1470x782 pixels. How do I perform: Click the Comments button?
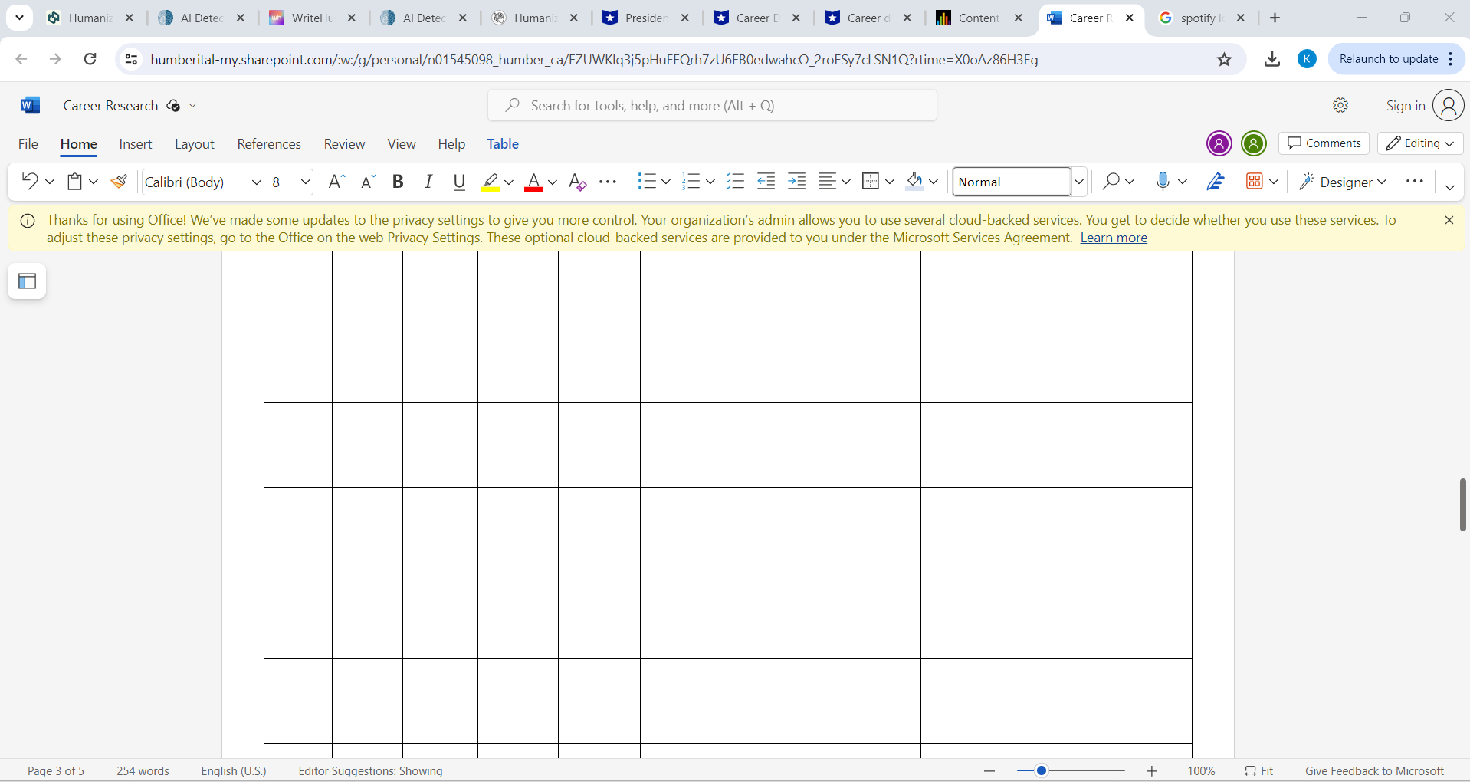[x=1324, y=143]
